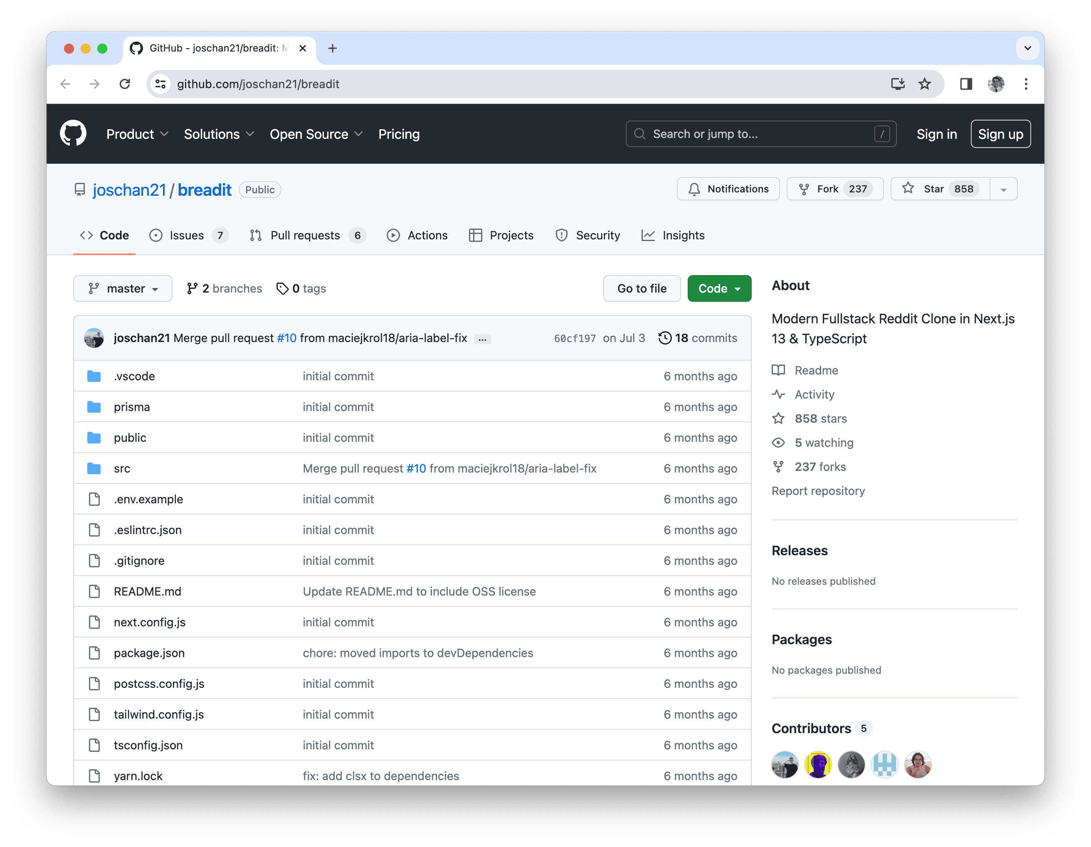Expand the commit message ellipsis button
The image size is (1091, 847).
coord(482,339)
